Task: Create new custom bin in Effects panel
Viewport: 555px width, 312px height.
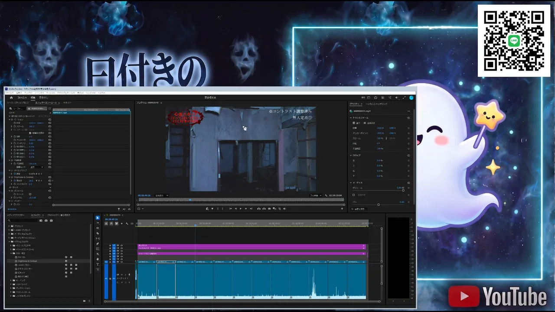Action: click(84, 301)
